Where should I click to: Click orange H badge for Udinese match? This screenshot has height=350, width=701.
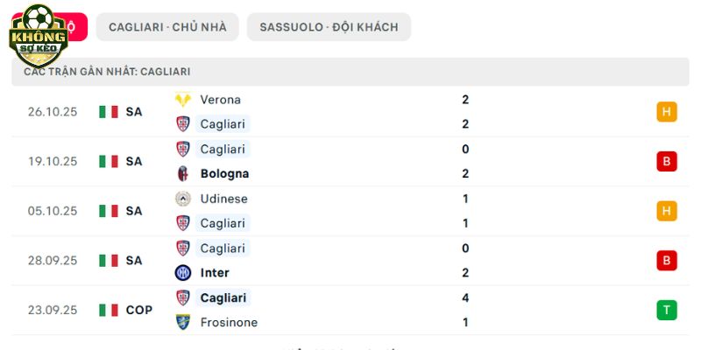(667, 211)
